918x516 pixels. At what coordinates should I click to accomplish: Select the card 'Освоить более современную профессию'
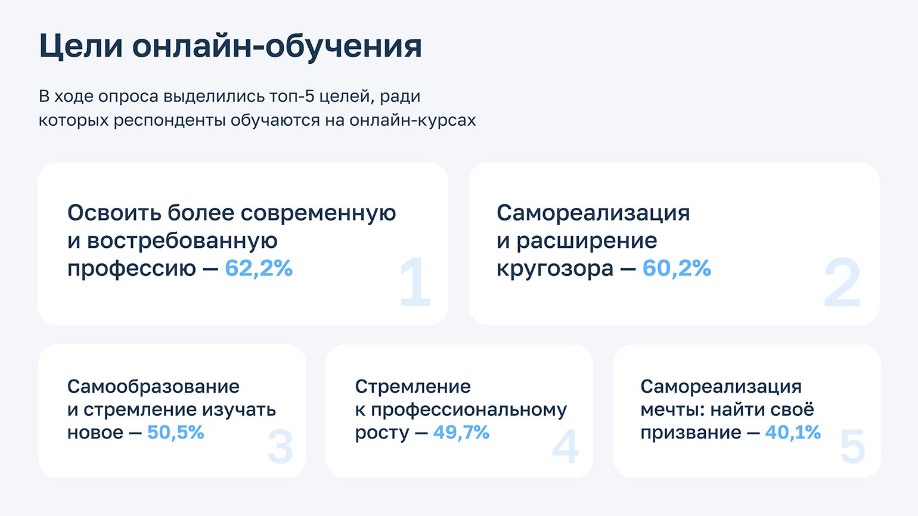pos(243,243)
